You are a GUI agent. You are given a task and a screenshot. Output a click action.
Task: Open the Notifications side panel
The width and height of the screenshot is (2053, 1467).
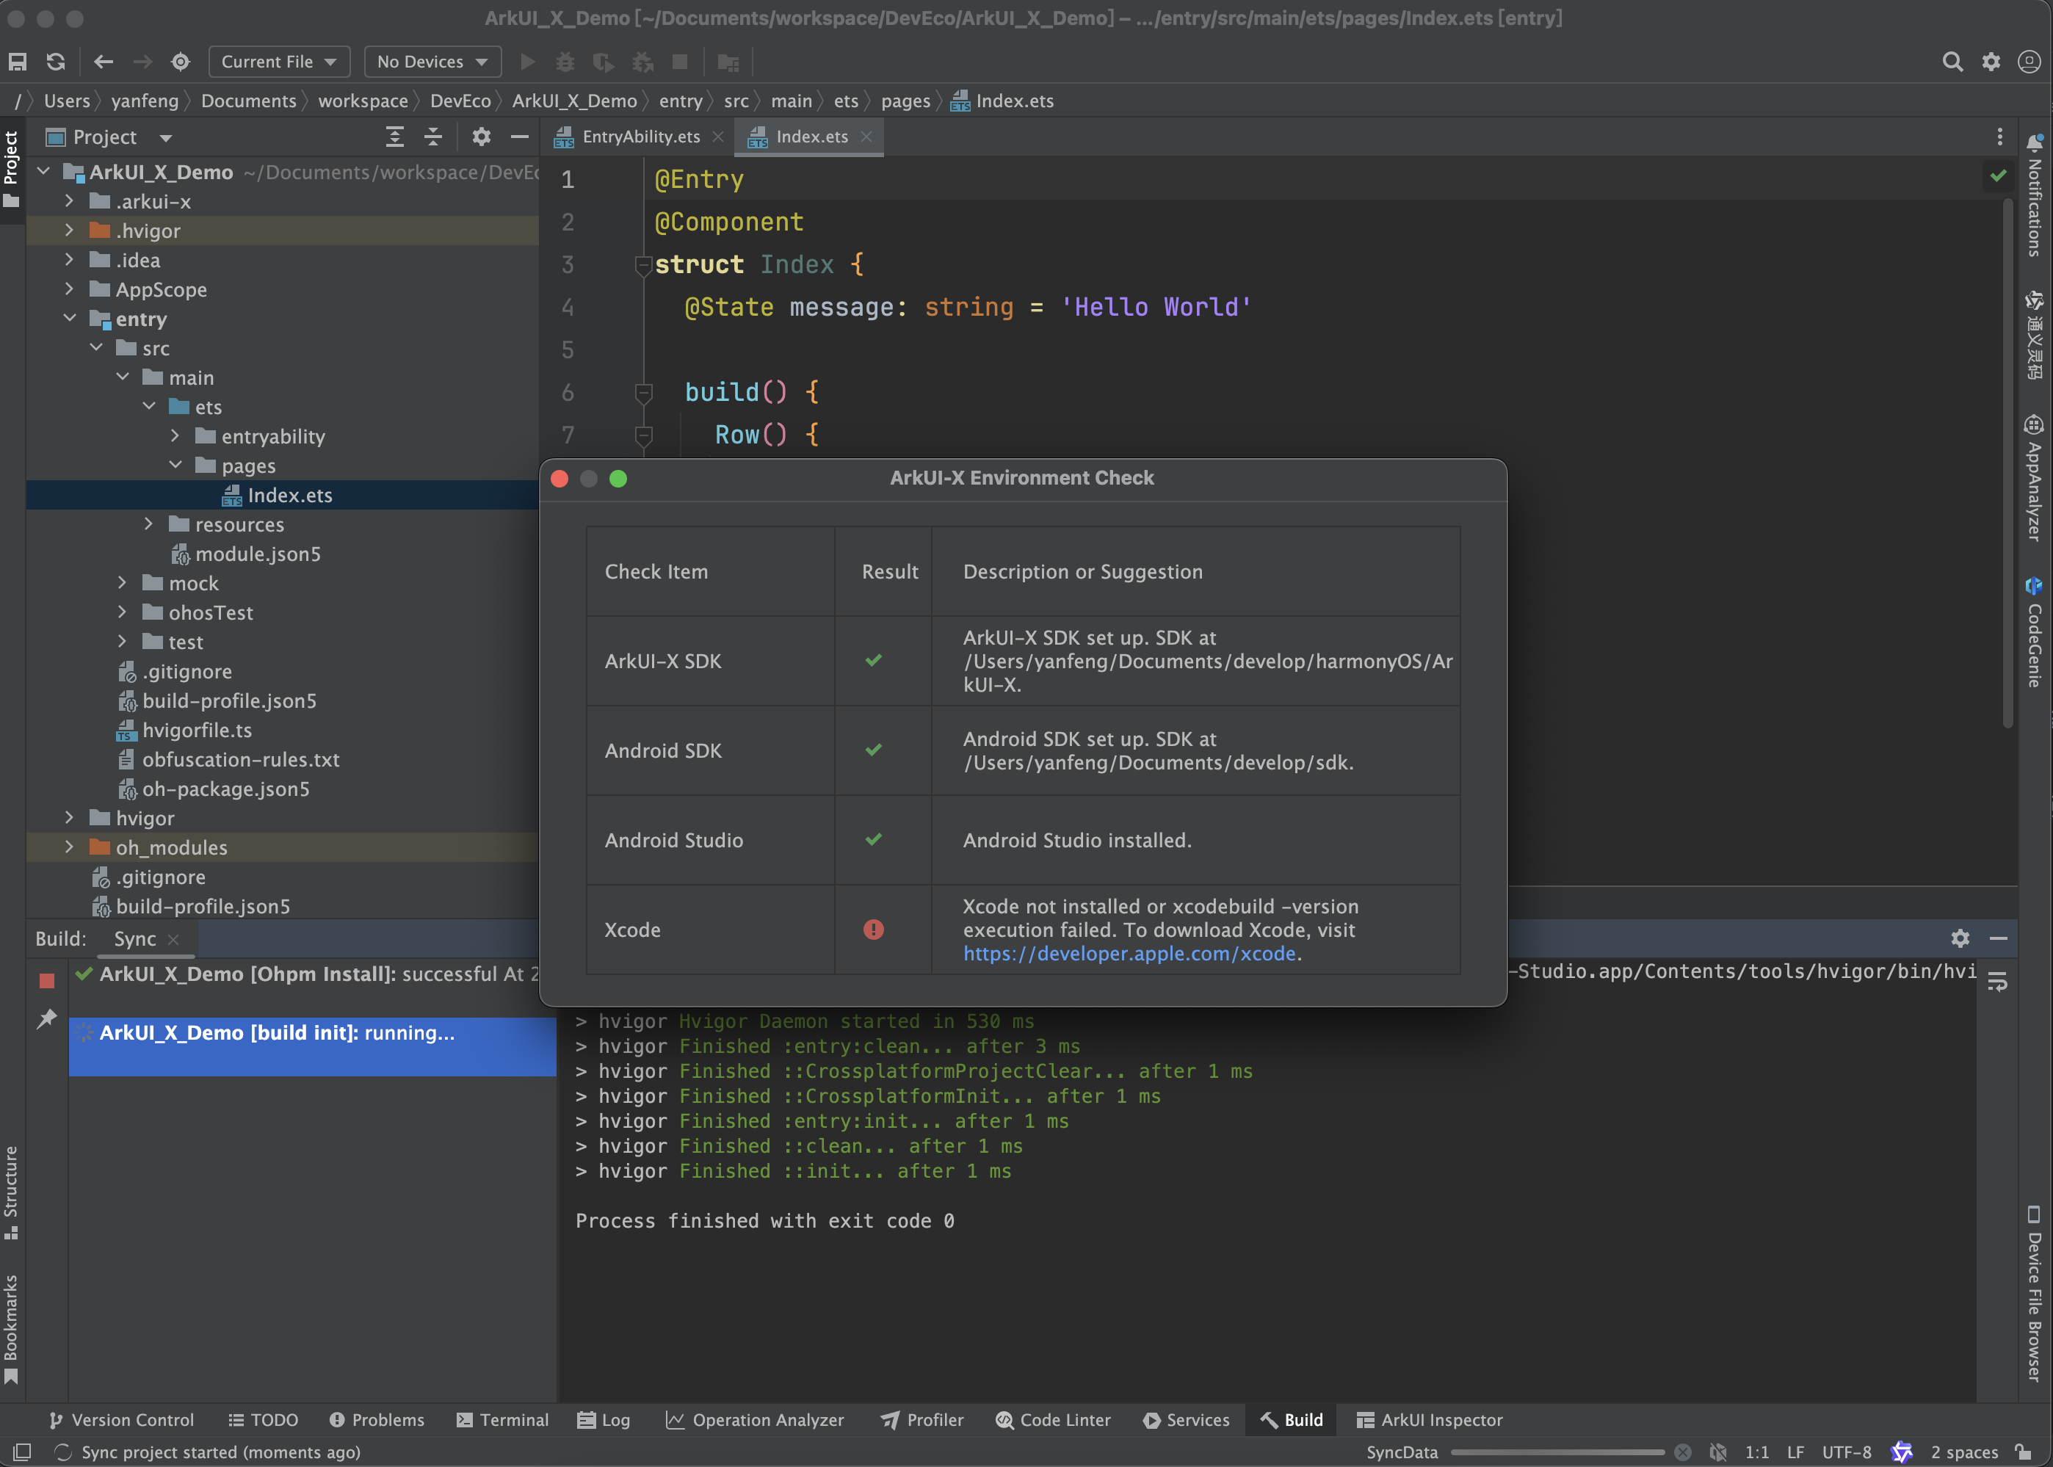coord(2034,195)
